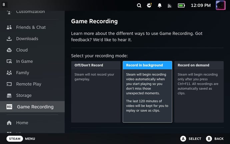Open the notifications bell

pyautogui.click(x=160, y=5)
